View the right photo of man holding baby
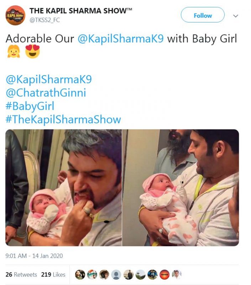The width and height of the screenshot is (251, 285). pyautogui.click(x=181, y=188)
